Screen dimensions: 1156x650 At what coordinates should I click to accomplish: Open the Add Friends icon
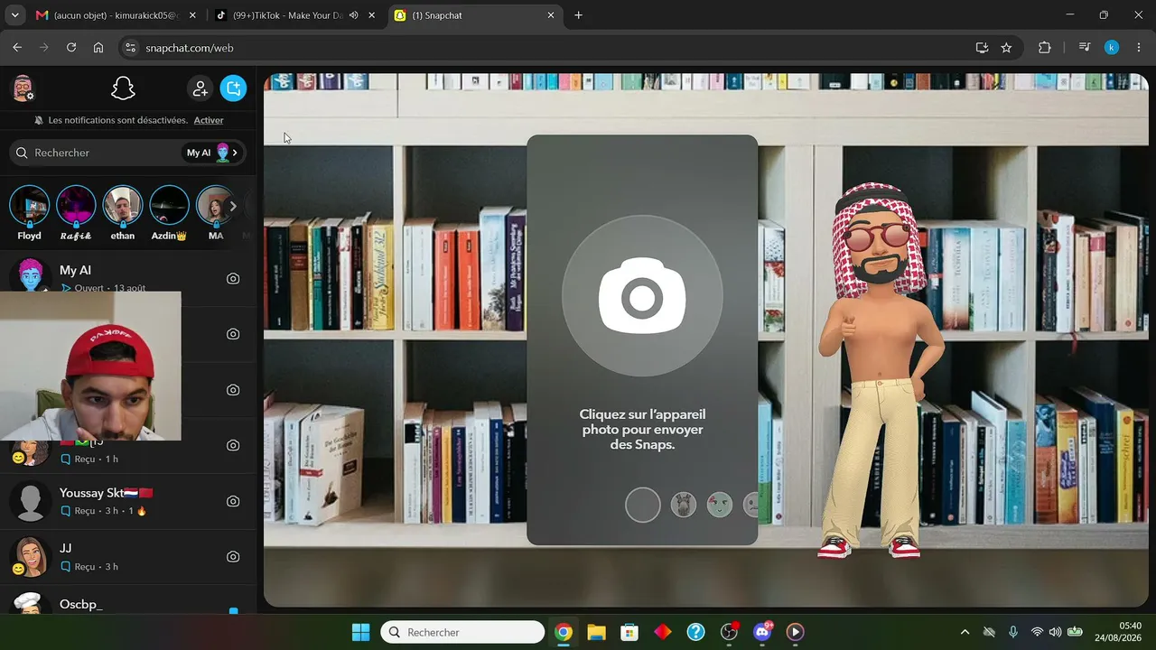pyautogui.click(x=200, y=88)
